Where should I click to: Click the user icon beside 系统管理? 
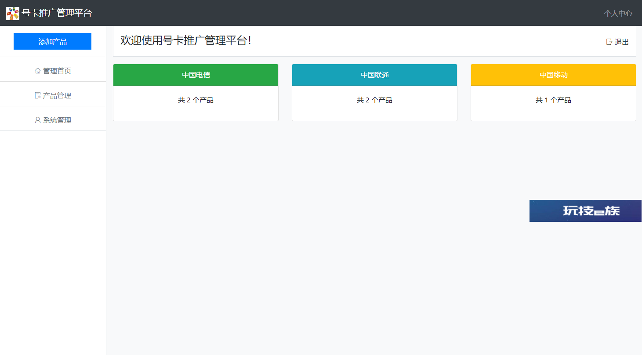37,120
